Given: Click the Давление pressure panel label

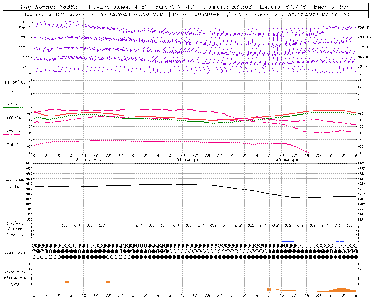Looking at the screenshot, I should (15, 180).
